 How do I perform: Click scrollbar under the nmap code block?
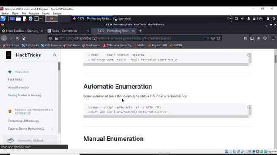coord(166,117)
